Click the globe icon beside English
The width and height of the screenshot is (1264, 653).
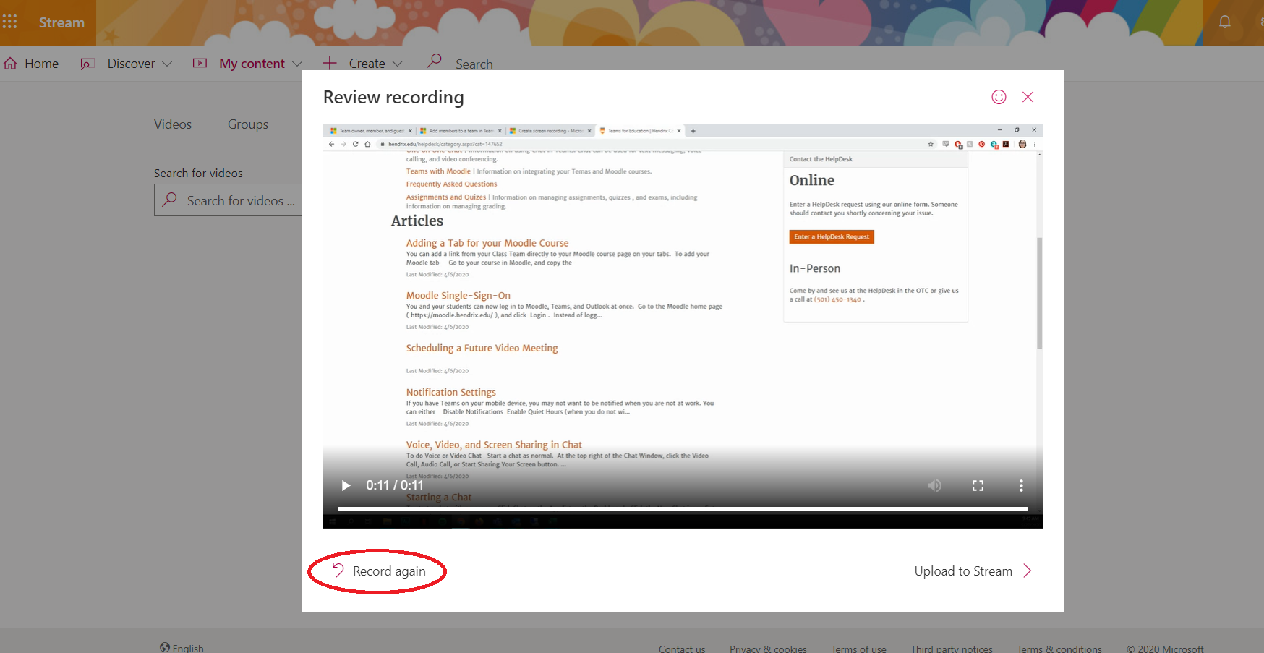165,647
